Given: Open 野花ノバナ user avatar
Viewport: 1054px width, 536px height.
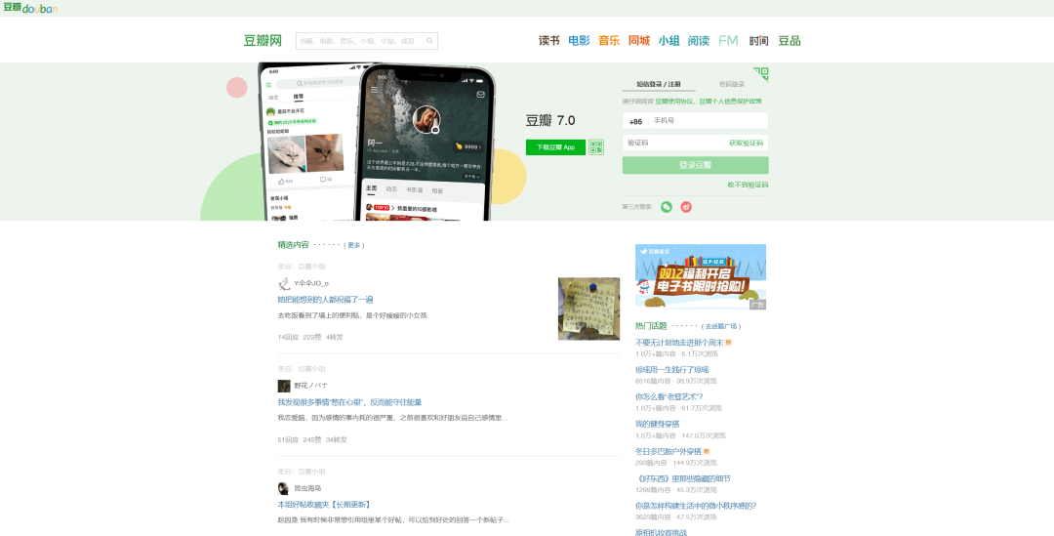Looking at the screenshot, I should point(284,386).
